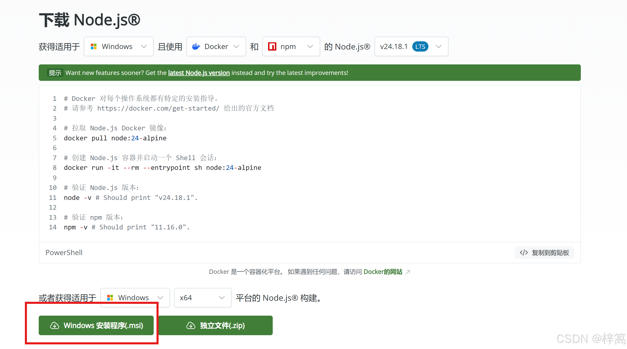Click code line "node -v # Should print"

point(131,198)
